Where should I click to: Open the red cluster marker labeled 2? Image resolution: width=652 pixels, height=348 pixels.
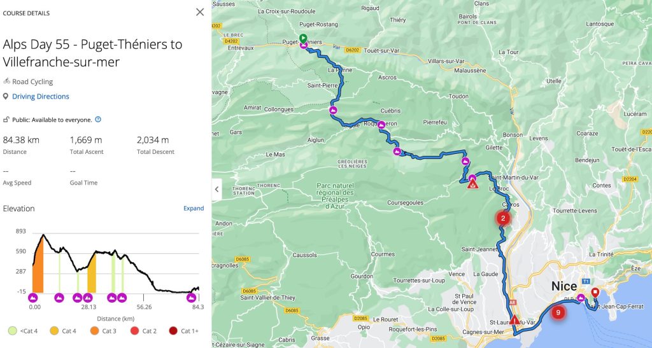pyautogui.click(x=503, y=218)
